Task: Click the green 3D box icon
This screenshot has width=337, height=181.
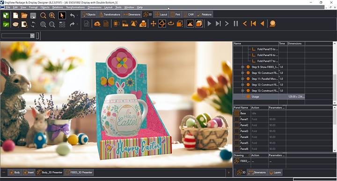Action: coord(6,15)
